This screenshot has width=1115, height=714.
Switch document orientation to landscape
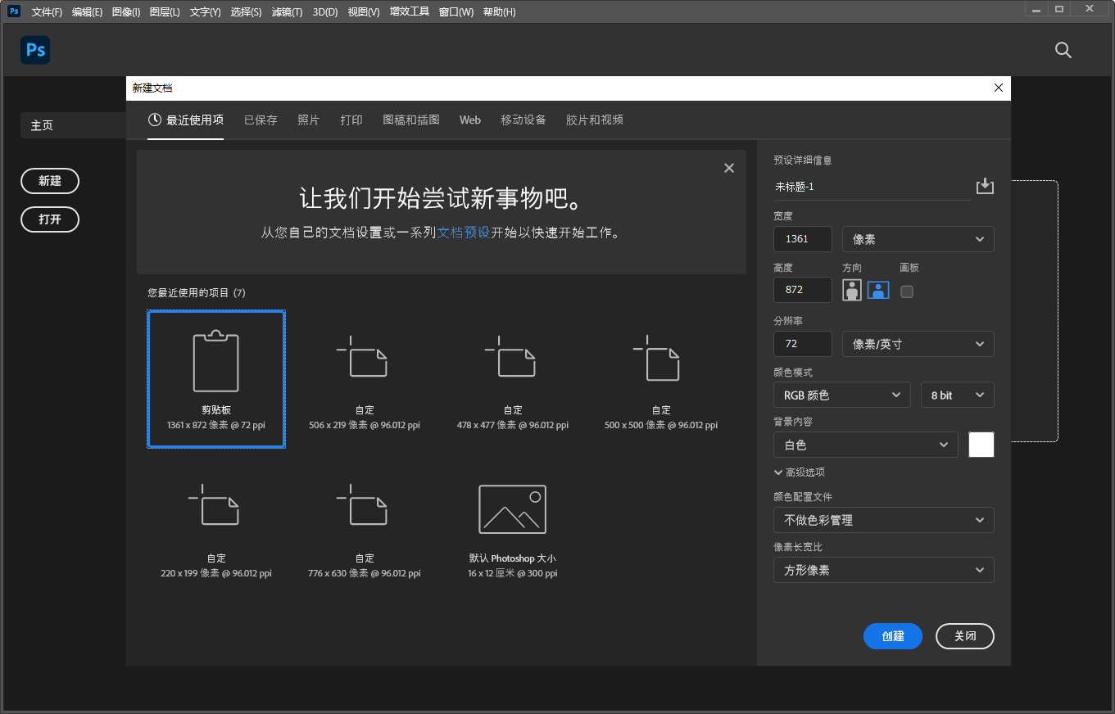877,290
